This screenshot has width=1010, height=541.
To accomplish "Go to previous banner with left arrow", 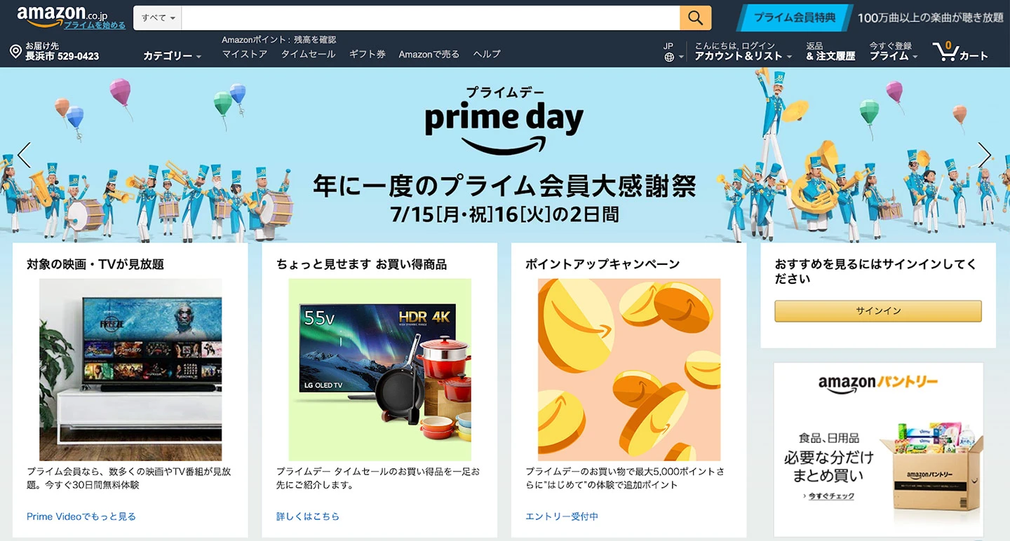I will coord(25,155).
